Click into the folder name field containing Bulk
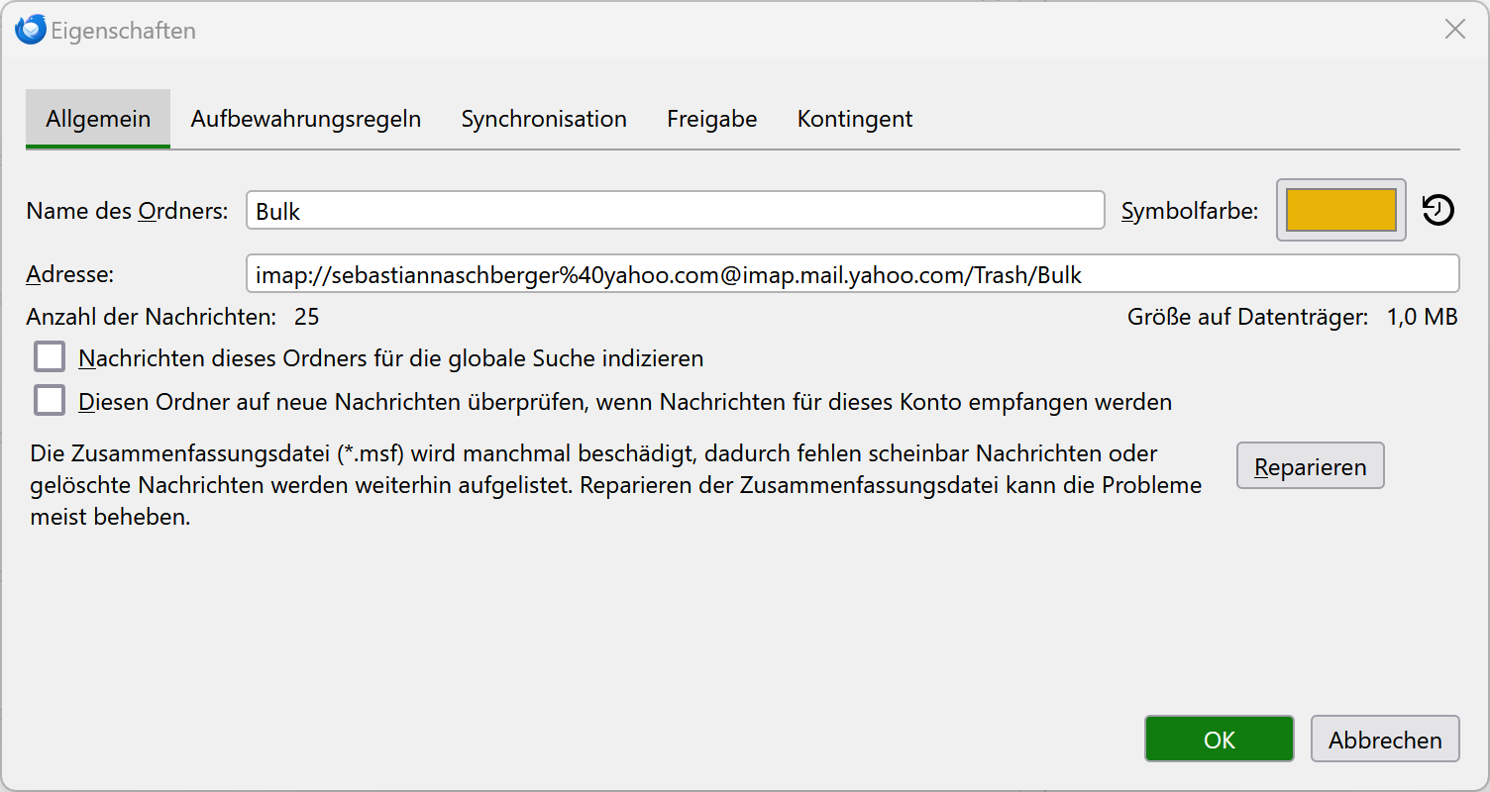Screen dimensions: 1490x792 pyautogui.click(x=675, y=211)
